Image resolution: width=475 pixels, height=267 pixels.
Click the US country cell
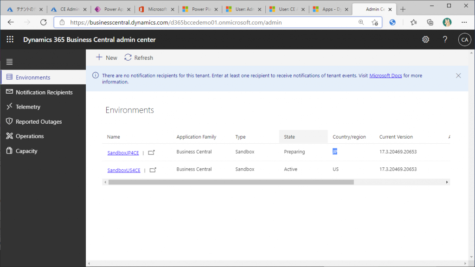(336, 169)
